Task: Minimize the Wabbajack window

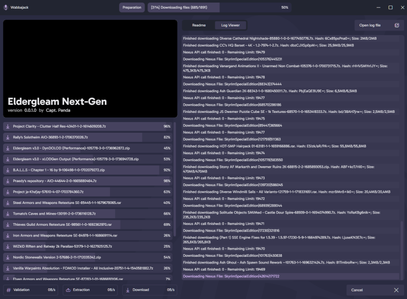Action: tap(379, 7)
